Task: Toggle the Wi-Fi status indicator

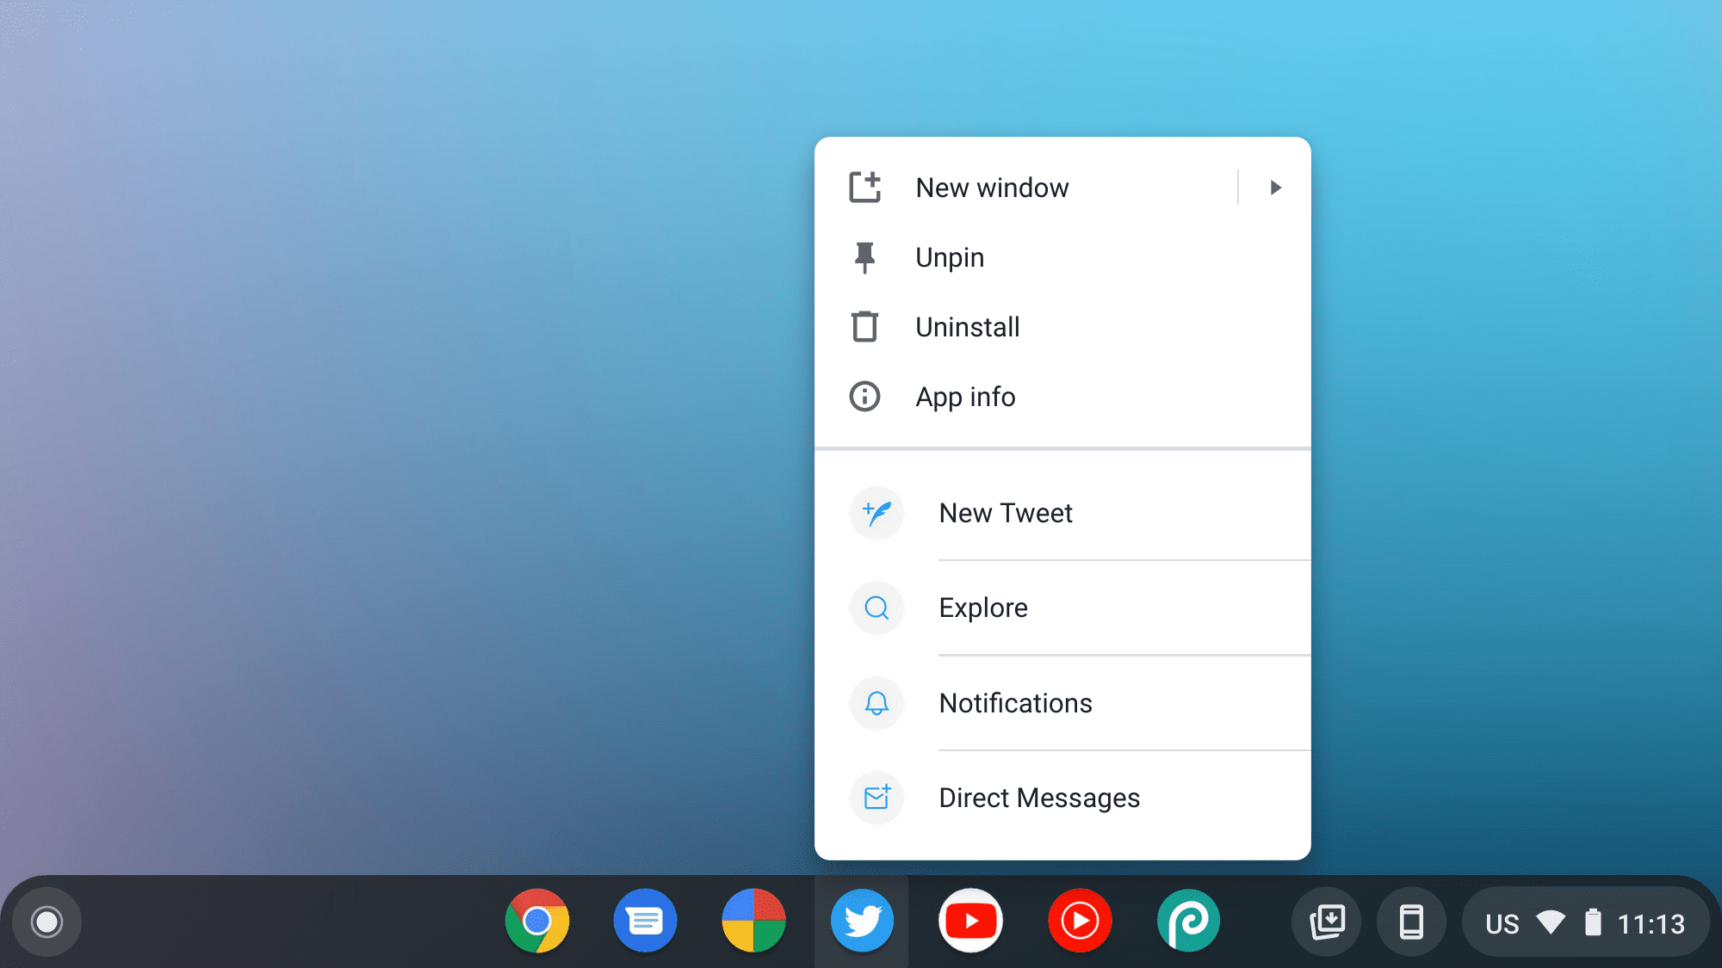Action: [1551, 921]
